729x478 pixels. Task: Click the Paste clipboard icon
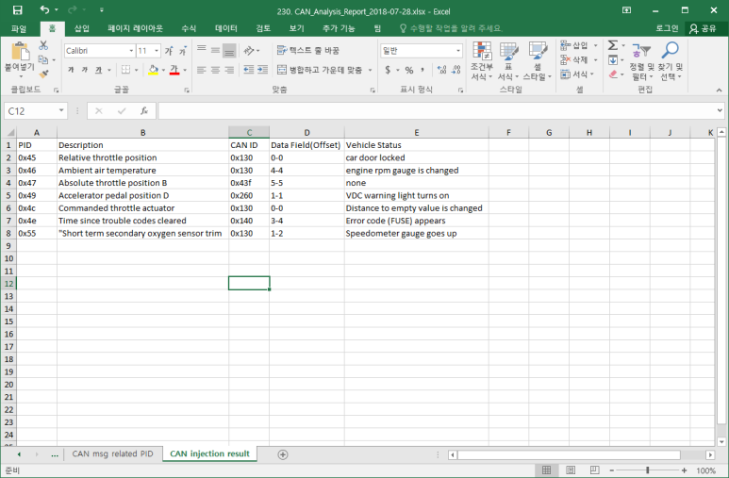(x=20, y=51)
